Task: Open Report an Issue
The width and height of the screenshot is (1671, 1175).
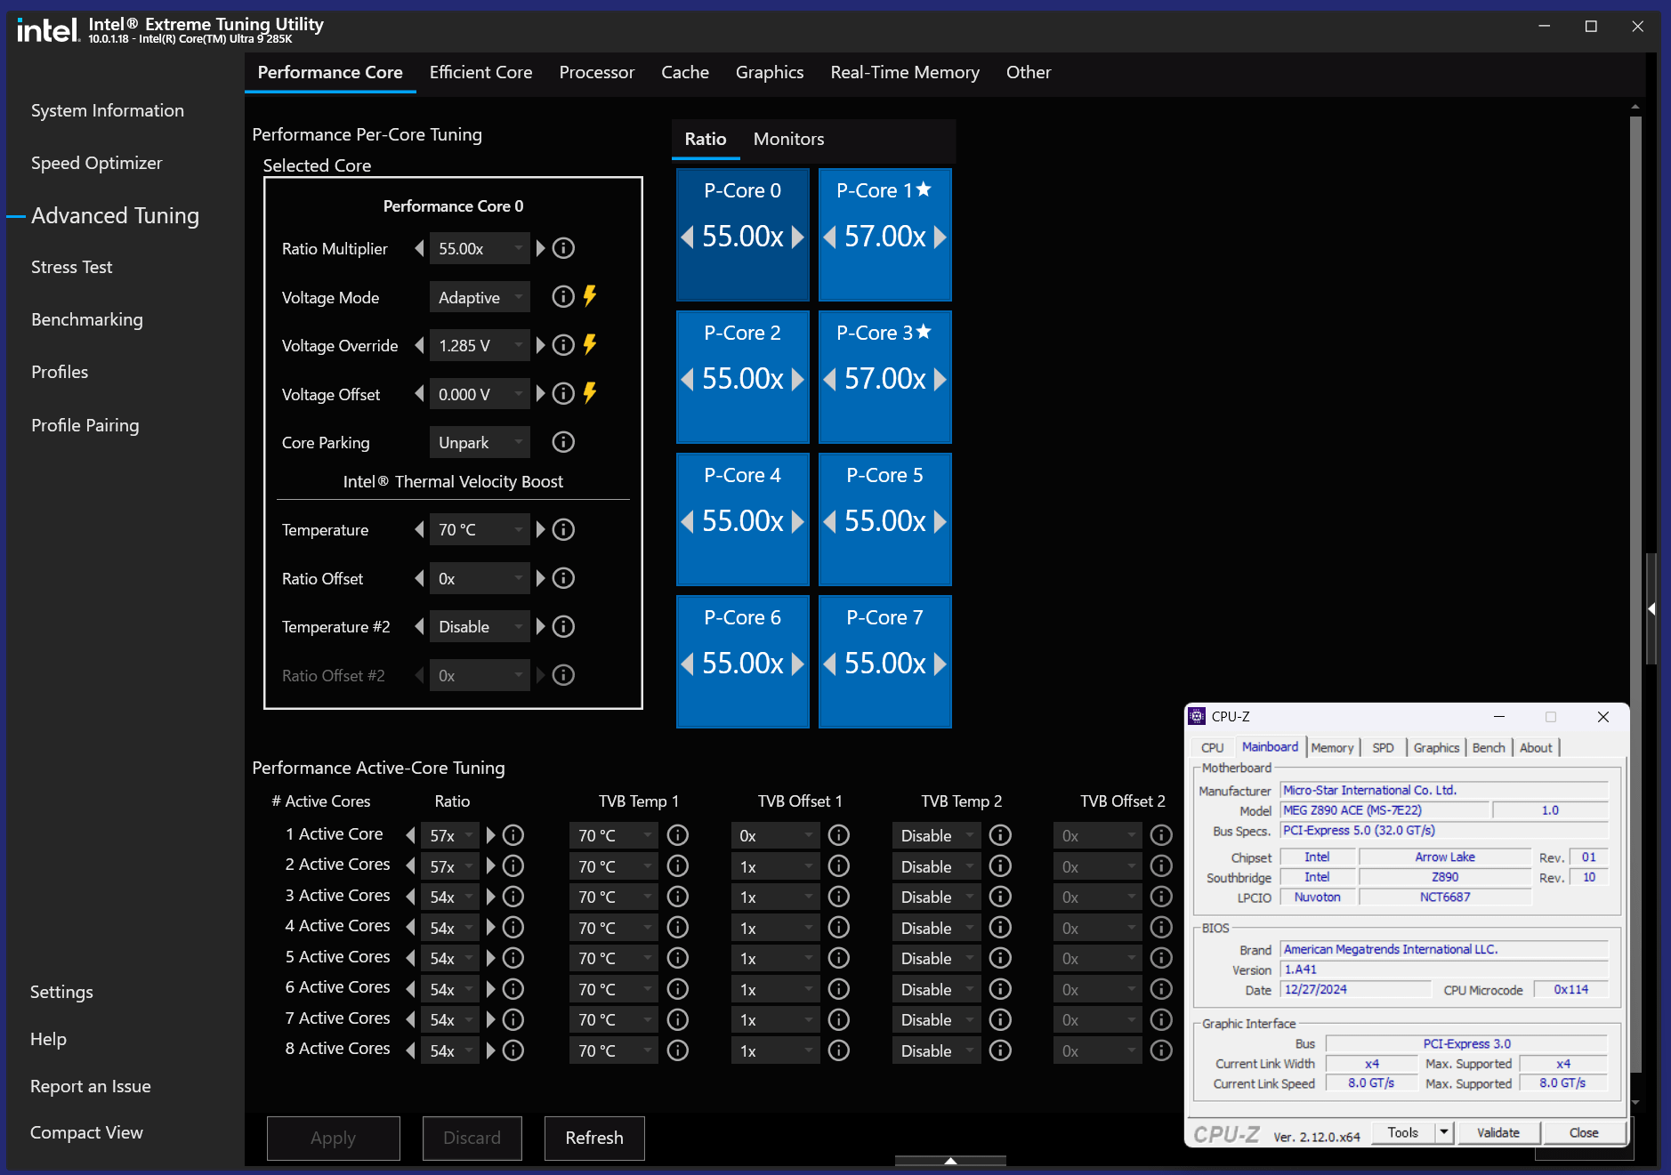Action: (x=91, y=1086)
